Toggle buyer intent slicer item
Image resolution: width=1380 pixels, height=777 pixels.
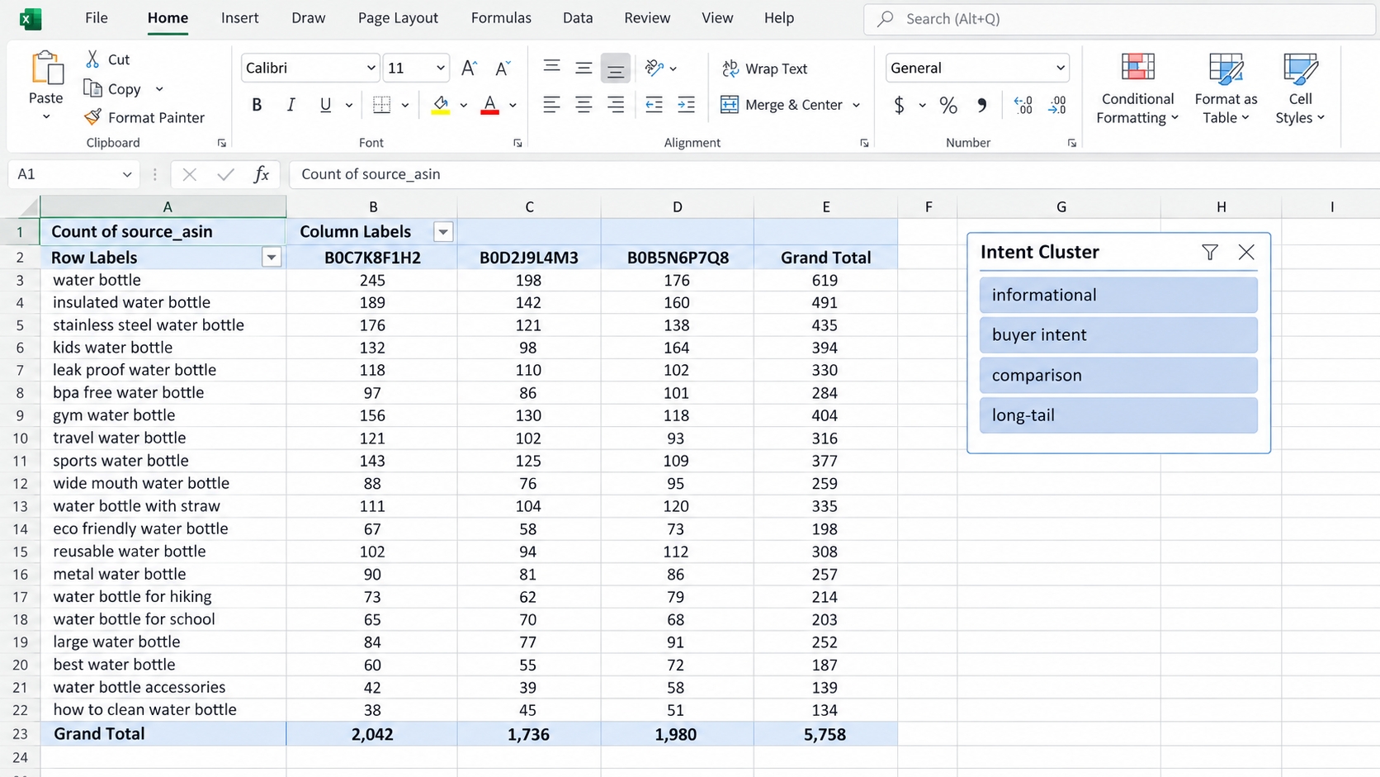tap(1118, 334)
